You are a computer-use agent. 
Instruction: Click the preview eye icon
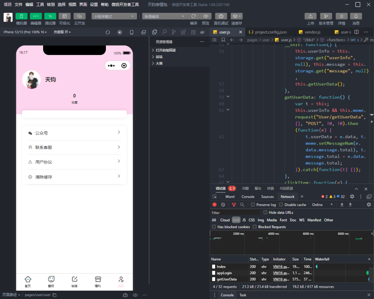coord(206,16)
